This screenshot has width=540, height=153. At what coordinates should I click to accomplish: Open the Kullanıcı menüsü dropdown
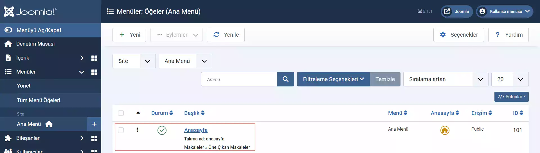coord(505,11)
